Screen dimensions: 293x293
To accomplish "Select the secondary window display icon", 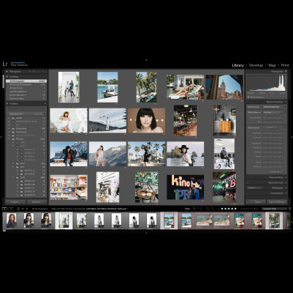I will [x=10, y=209].
